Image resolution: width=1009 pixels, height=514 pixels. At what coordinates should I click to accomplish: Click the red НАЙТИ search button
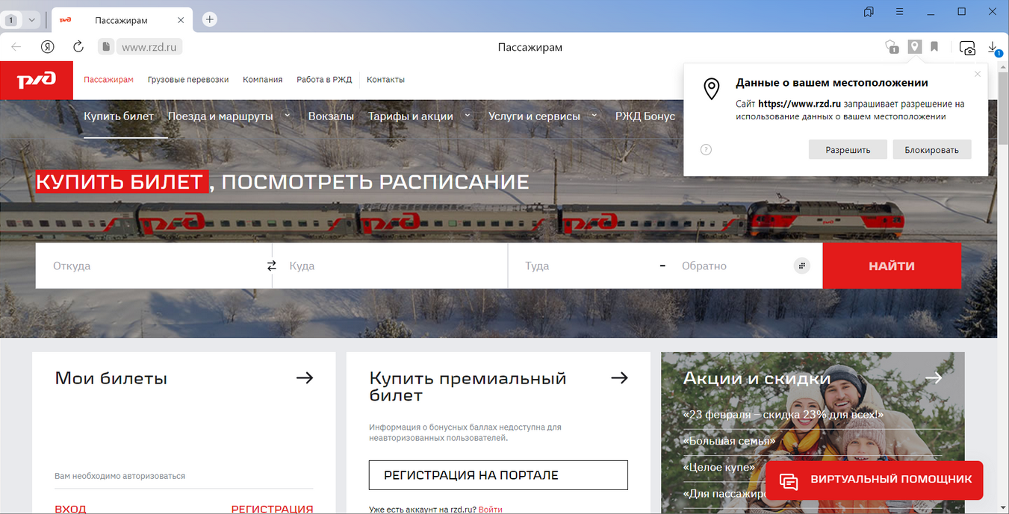pos(892,266)
